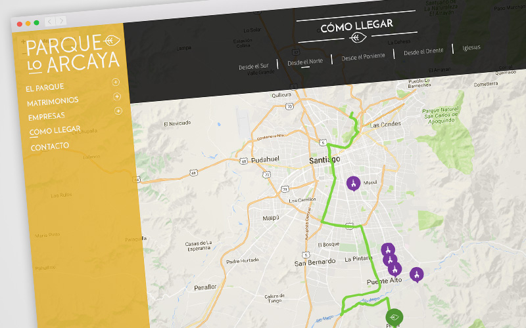Click the El Bosque label on map
The height and width of the screenshot is (328, 526).
328,245
